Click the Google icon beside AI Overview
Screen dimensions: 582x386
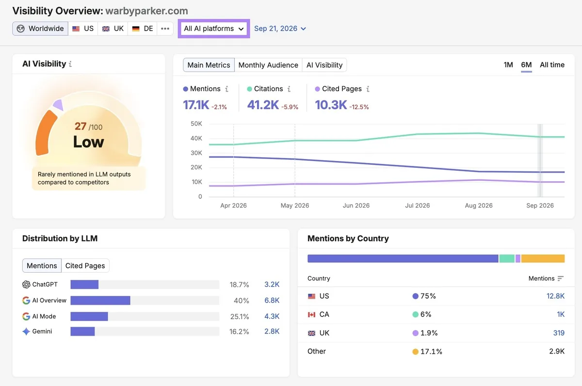(x=26, y=300)
